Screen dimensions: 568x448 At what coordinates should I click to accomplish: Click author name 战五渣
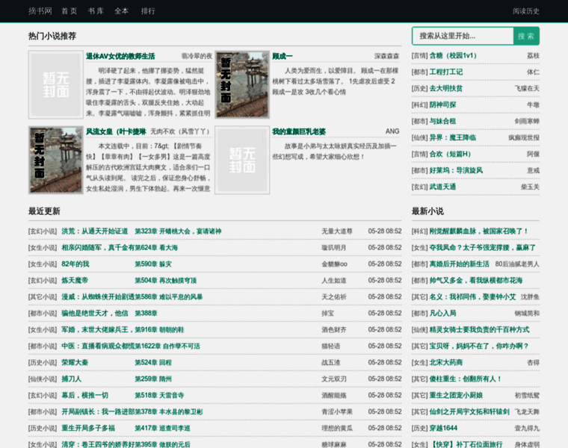click(x=331, y=363)
